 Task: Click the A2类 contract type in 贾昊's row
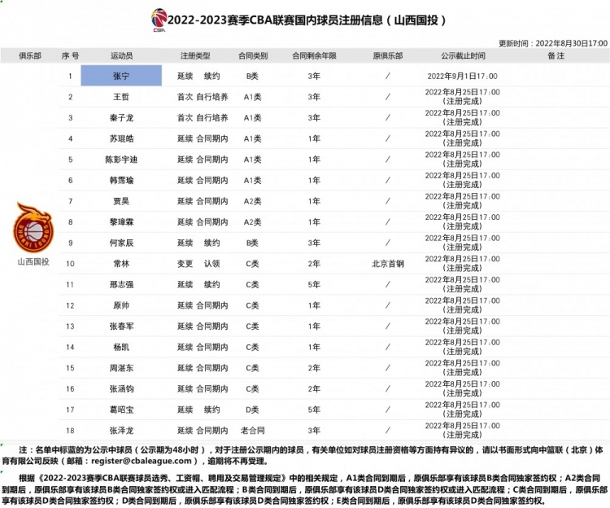252,201
